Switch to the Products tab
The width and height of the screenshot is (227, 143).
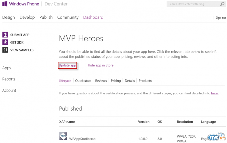click(145, 81)
